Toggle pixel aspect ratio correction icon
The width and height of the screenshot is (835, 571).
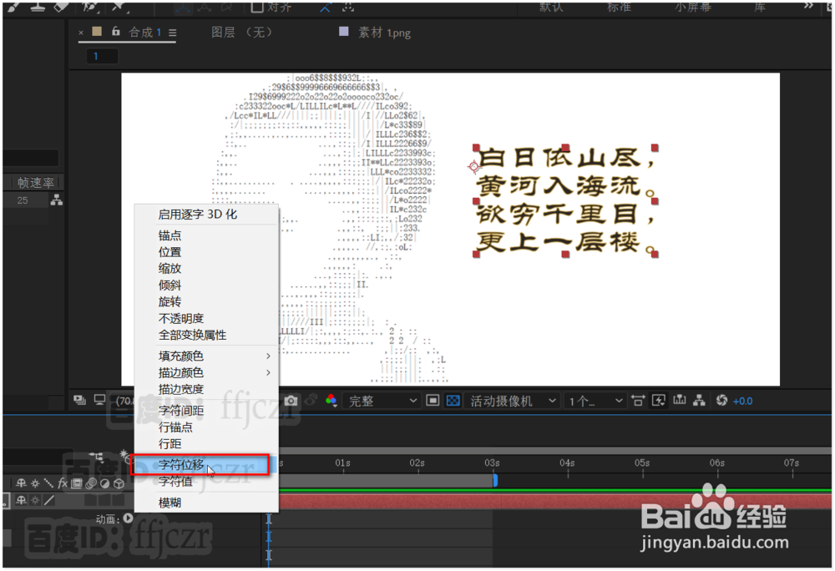point(638,401)
